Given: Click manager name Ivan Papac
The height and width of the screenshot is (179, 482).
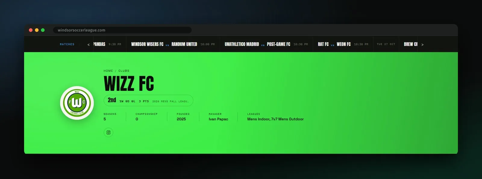Looking at the screenshot, I should pyautogui.click(x=218, y=119).
